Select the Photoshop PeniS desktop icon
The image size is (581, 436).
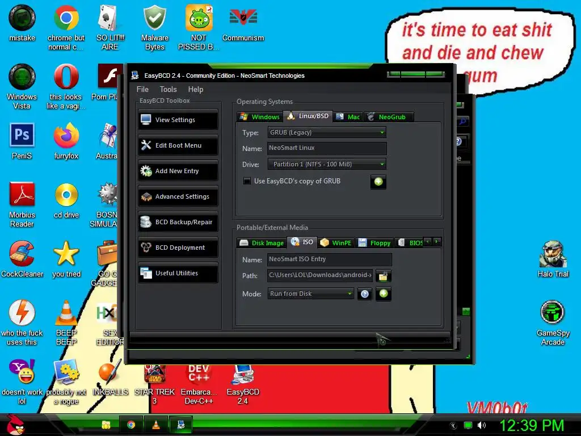point(22,141)
